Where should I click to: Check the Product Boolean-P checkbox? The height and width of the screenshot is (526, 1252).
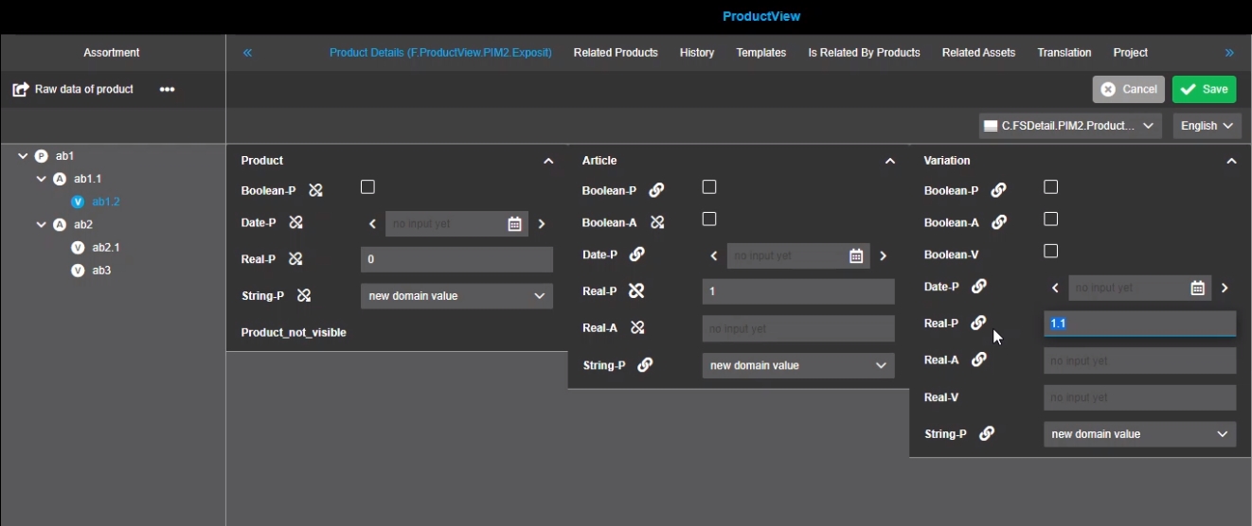click(367, 187)
